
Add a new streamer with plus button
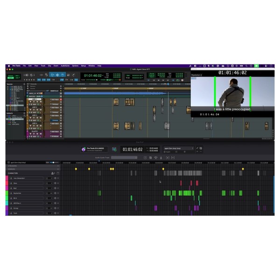(x=58, y=166)
